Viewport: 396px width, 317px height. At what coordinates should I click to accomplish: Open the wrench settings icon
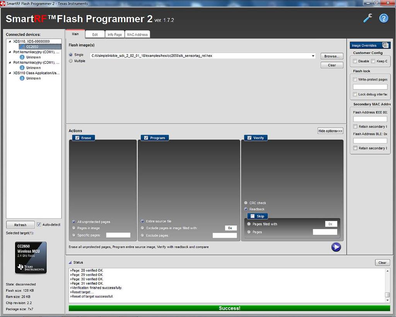point(368,18)
